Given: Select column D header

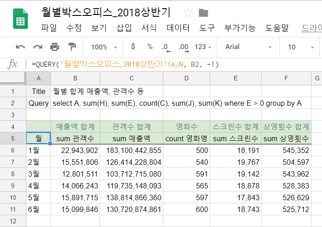Looking at the screenshot, I should click(186, 78).
